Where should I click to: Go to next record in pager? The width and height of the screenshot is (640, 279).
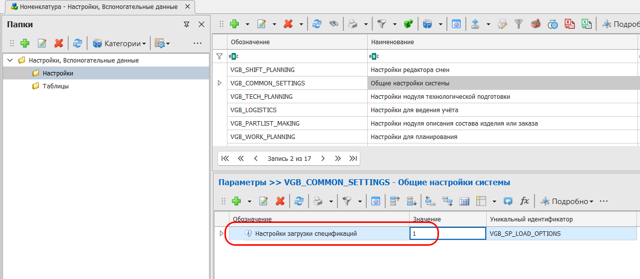tap(323, 158)
